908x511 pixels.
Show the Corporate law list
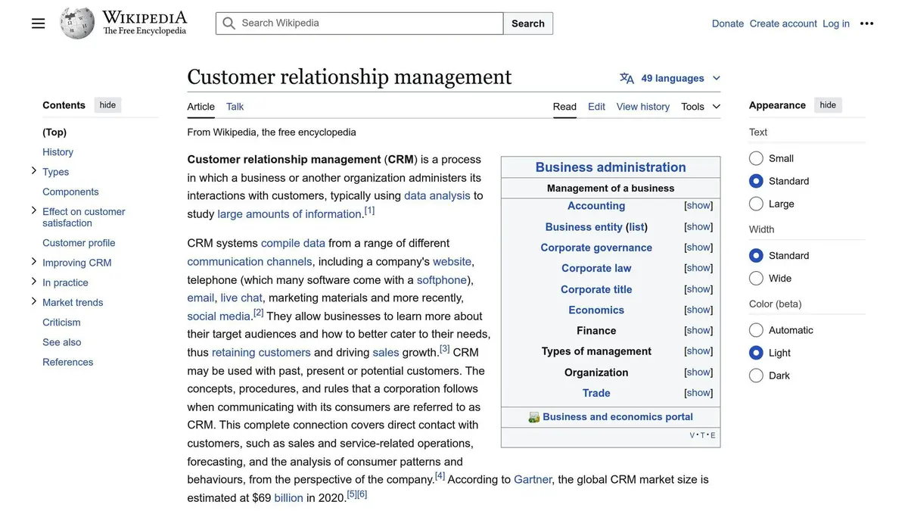(698, 268)
